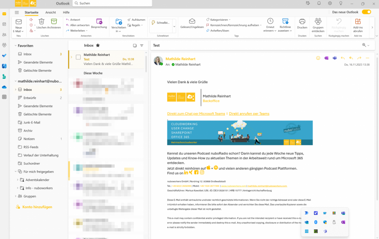Screen dimensions: 379x239
Task: Open notifications bell in title bar
Action: [319, 3]
